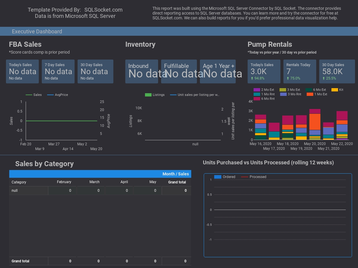This screenshot has height=268, width=358.
Task: Click the blue Ordered legend swatch
Action: [218, 177]
